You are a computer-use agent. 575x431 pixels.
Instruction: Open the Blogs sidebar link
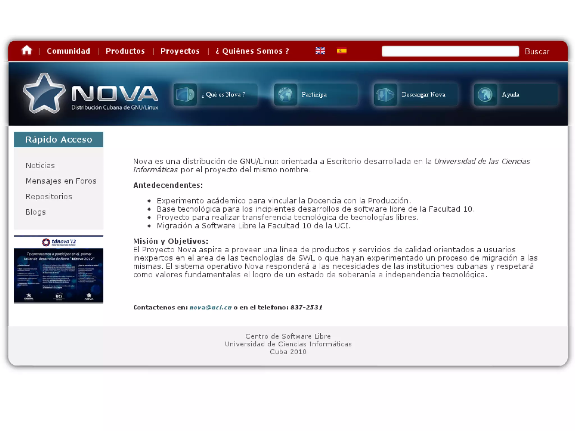36,212
